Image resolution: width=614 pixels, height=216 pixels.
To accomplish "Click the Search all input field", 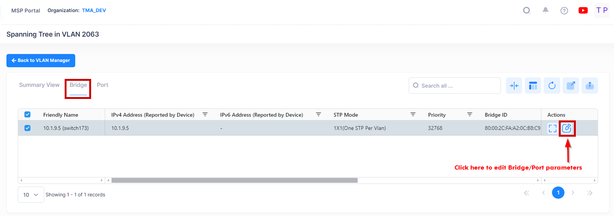I will tap(457, 86).
